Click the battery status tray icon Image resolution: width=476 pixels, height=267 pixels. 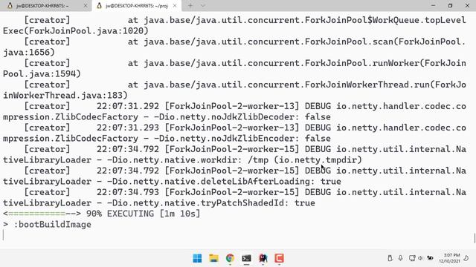point(430,258)
